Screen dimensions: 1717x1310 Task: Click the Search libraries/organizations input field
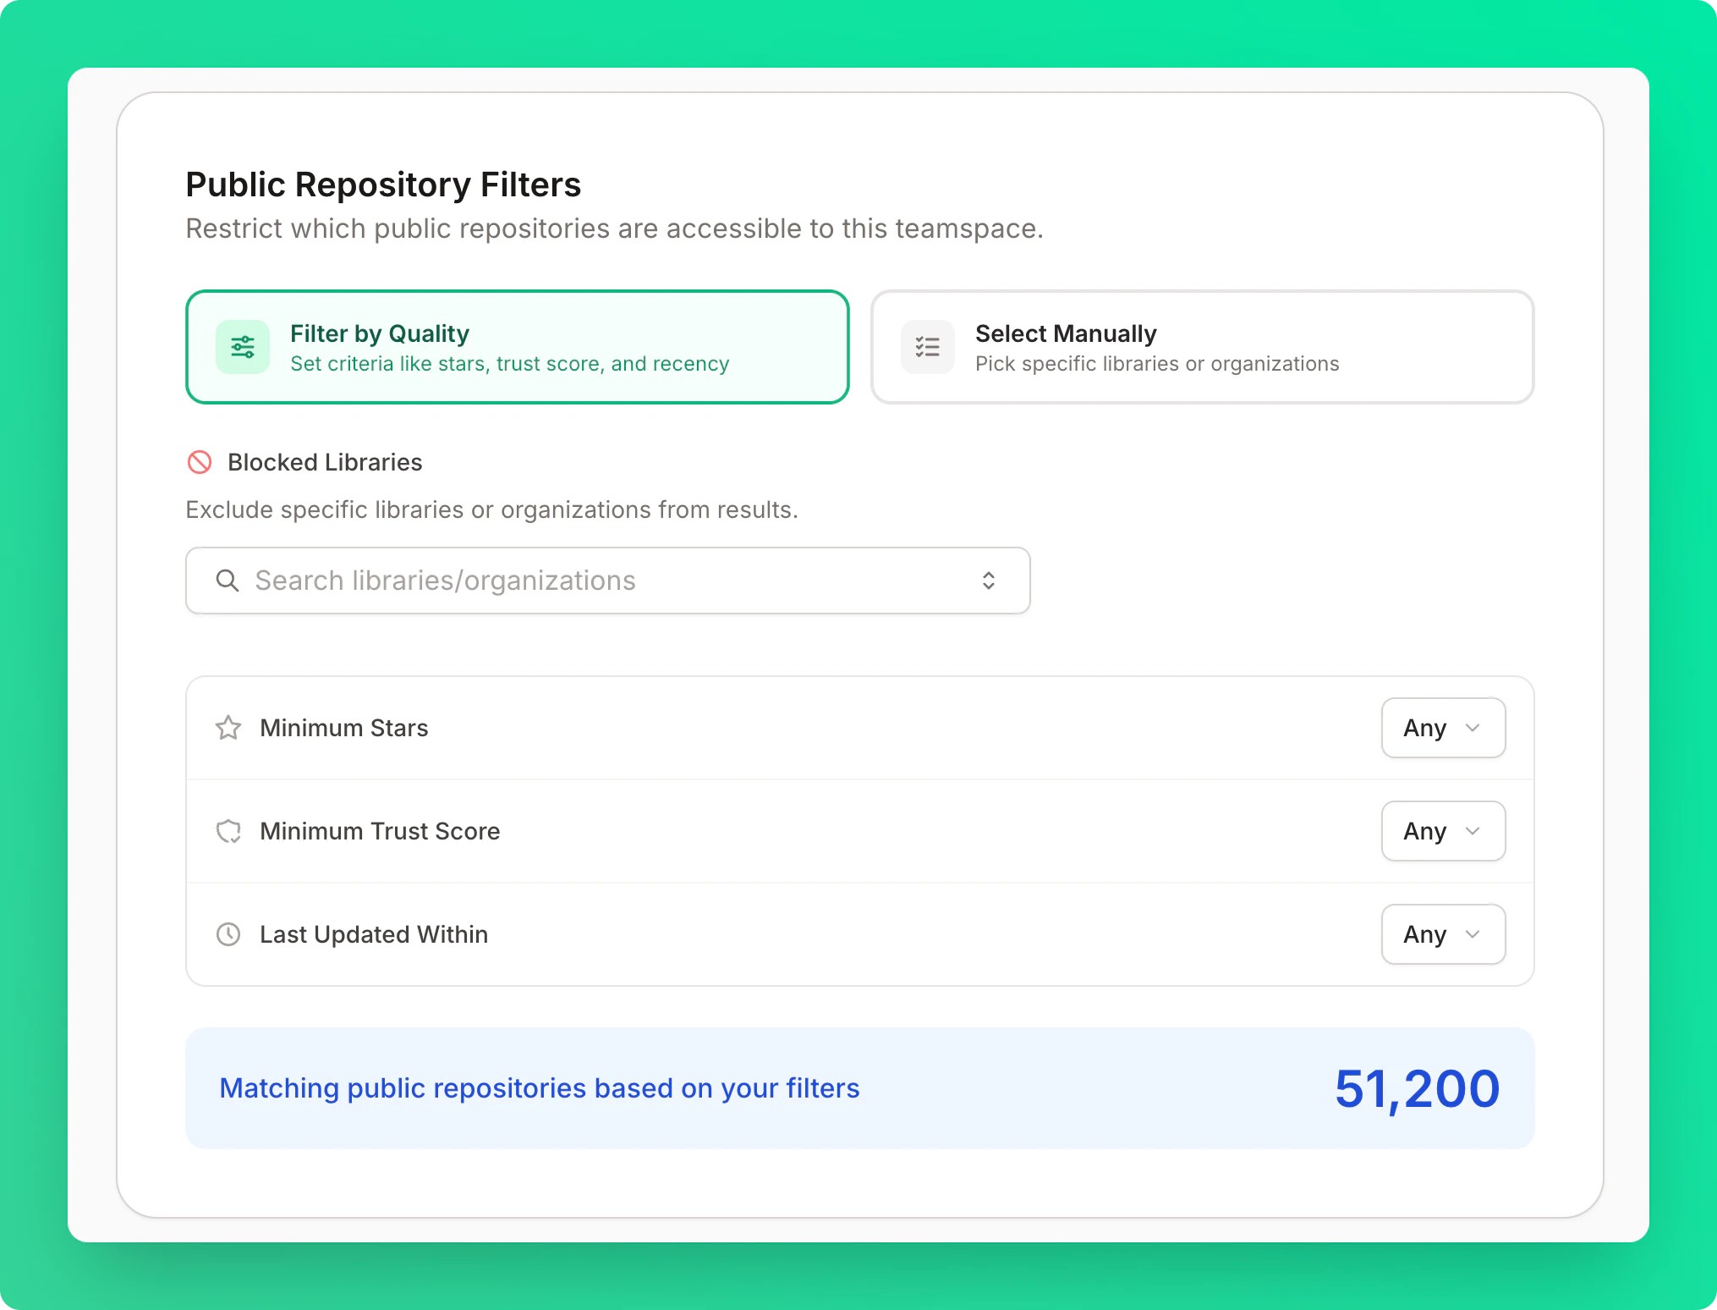[592, 581]
